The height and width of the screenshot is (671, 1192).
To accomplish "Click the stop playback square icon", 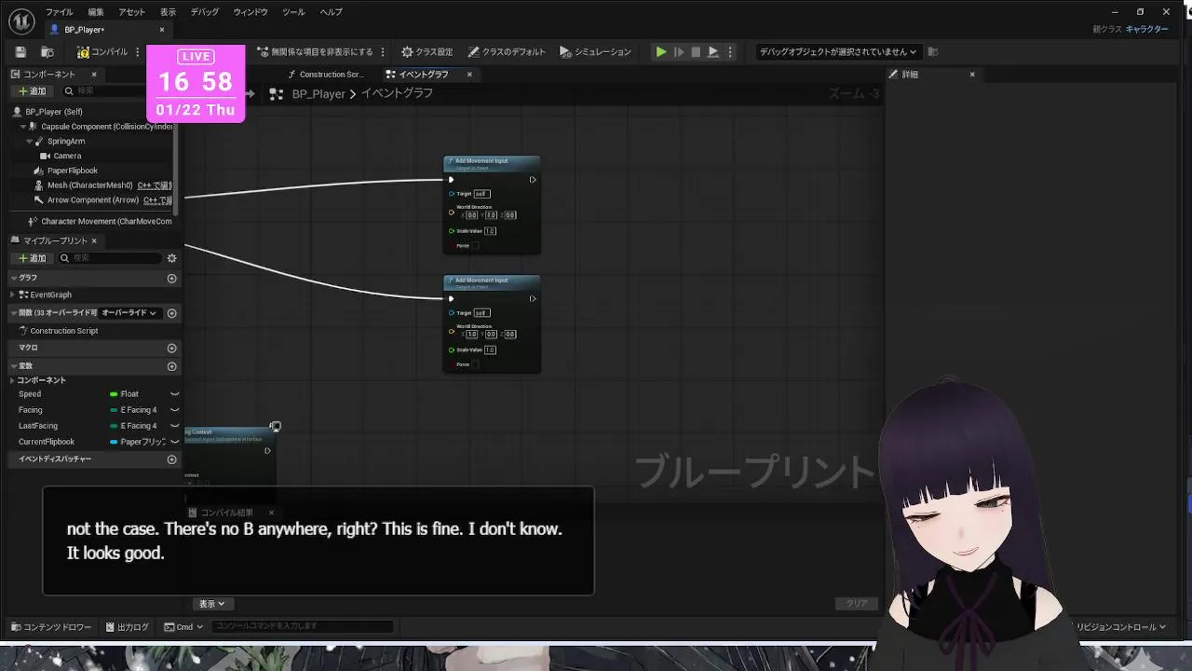I will click(x=696, y=52).
